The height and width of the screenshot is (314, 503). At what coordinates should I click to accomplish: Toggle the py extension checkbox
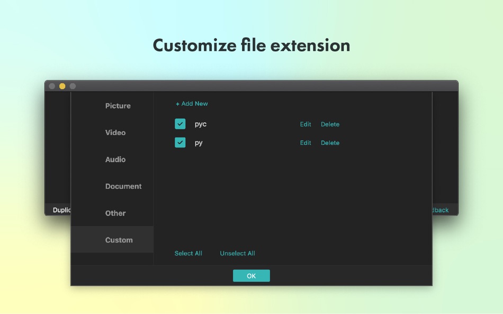click(x=180, y=142)
